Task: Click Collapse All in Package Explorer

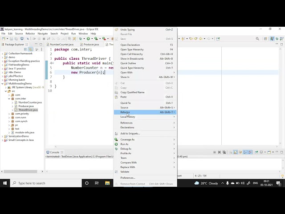Action: 26,49
